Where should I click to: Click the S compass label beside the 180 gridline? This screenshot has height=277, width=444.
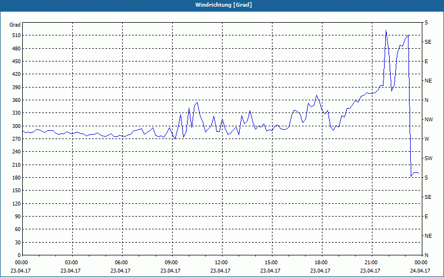click(x=426, y=178)
